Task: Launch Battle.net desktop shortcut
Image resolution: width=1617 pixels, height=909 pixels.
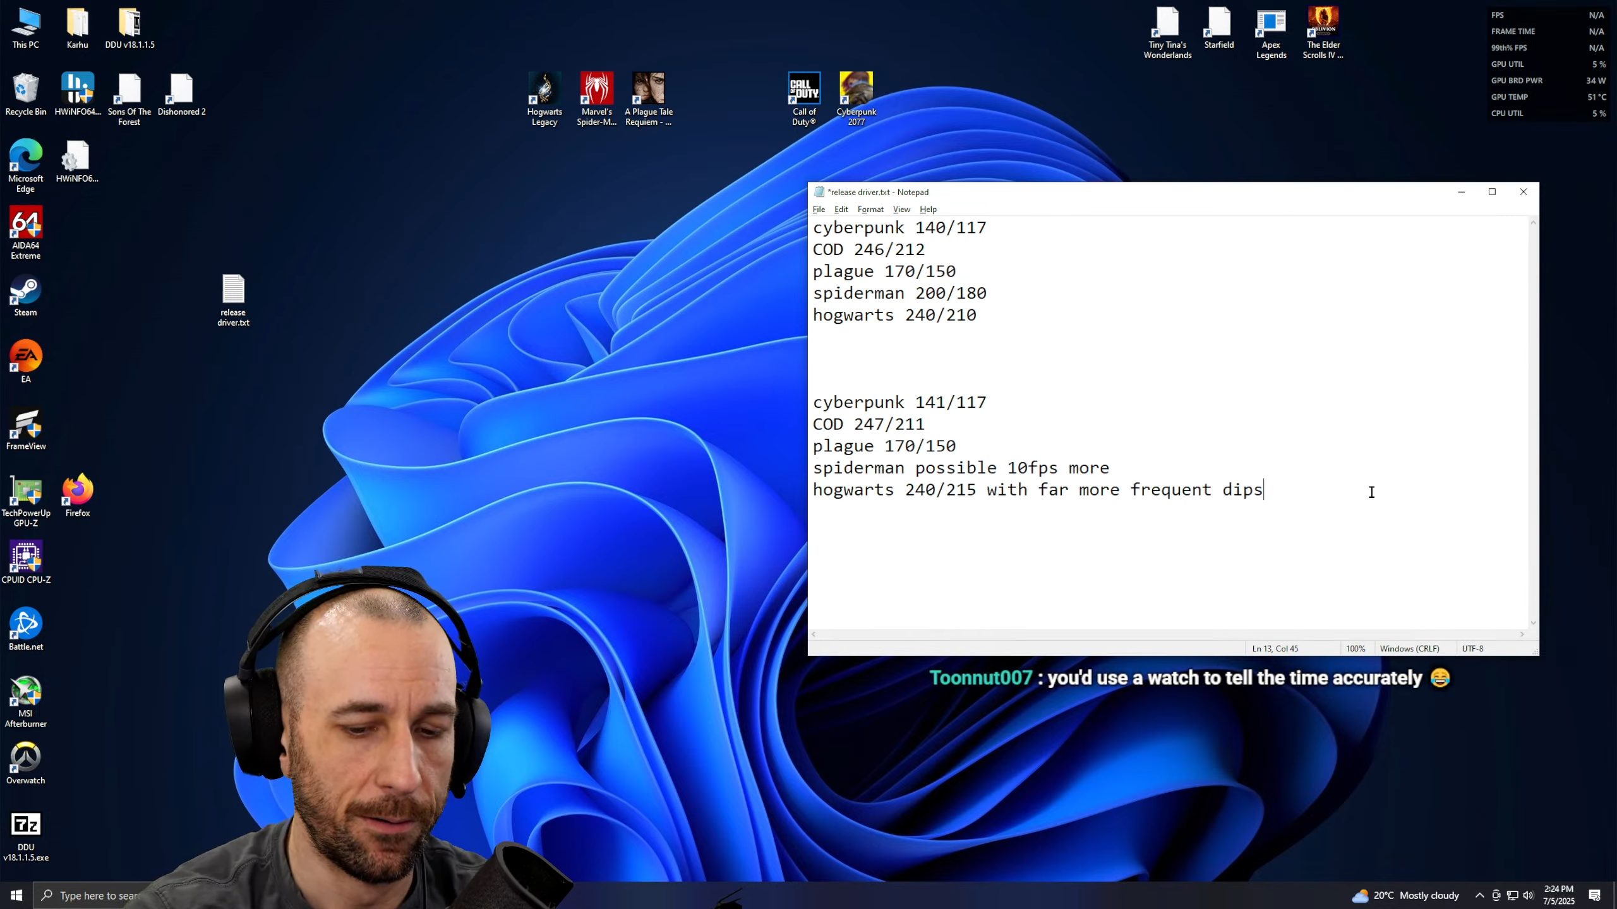Action: click(25, 629)
